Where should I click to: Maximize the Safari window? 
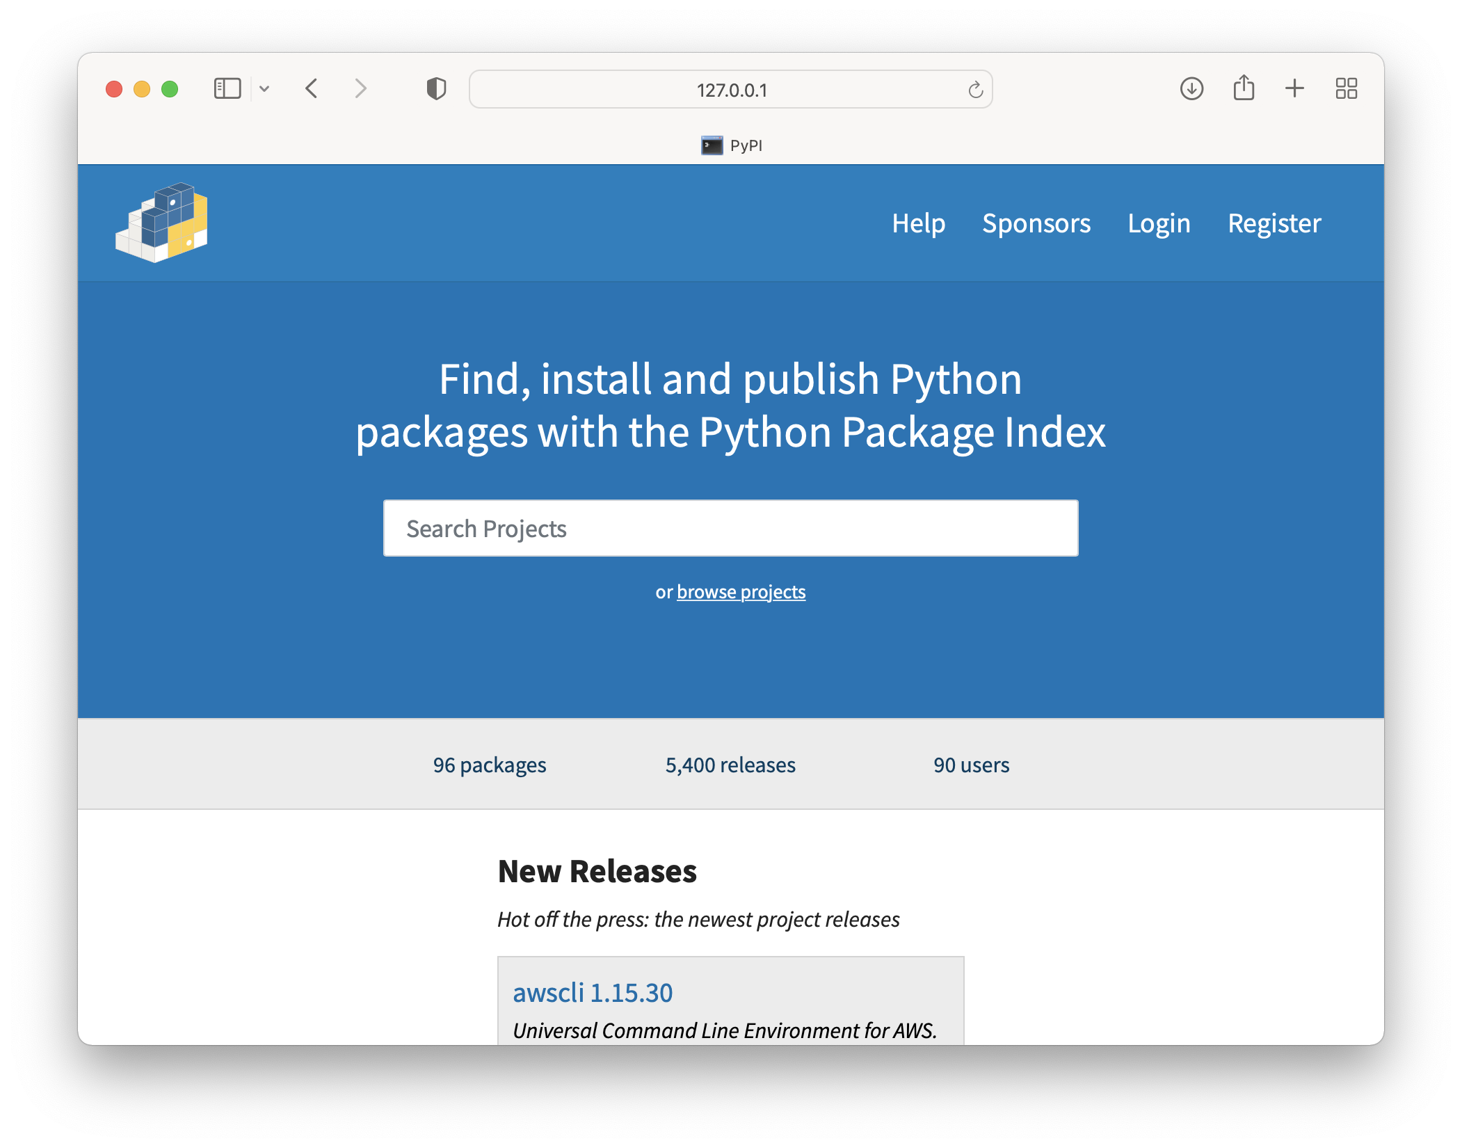(170, 89)
